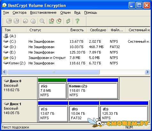Click the decrypt volume toolbar icon with cross
This screenshot has width=152, height=131.
coord(16,21)
